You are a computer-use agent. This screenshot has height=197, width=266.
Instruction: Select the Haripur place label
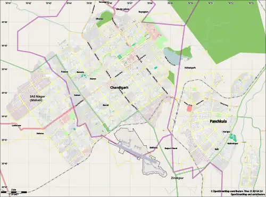point(227,132)
